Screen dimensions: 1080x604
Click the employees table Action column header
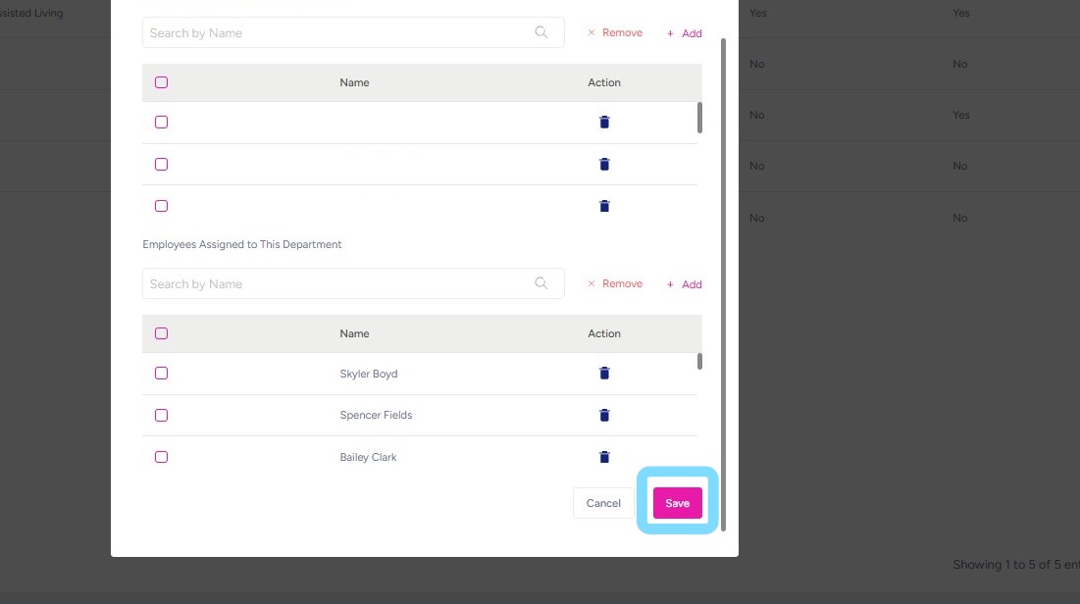point(604,333)
